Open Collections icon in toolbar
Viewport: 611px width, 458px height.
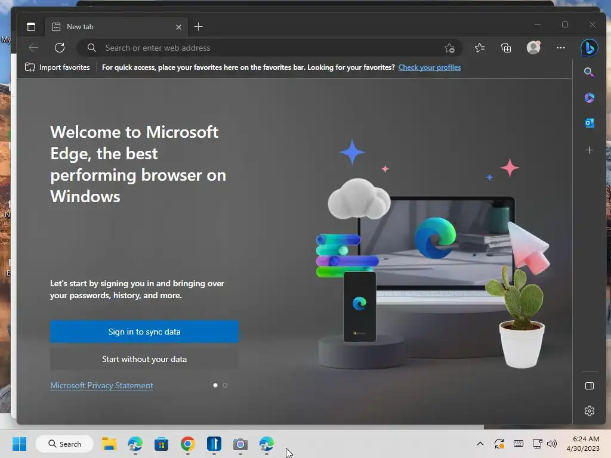[x=506, y=48]
